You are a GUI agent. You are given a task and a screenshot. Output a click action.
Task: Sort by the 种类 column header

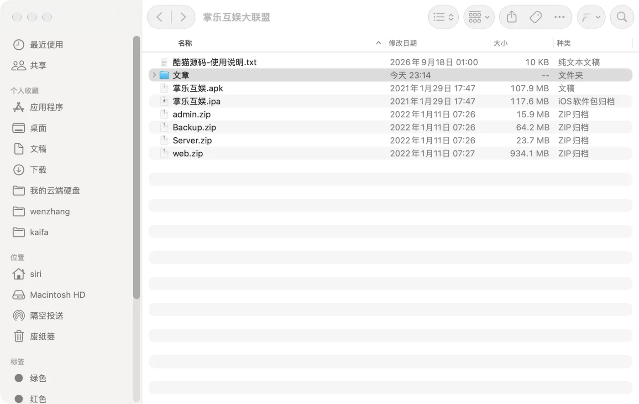point(564,43)
